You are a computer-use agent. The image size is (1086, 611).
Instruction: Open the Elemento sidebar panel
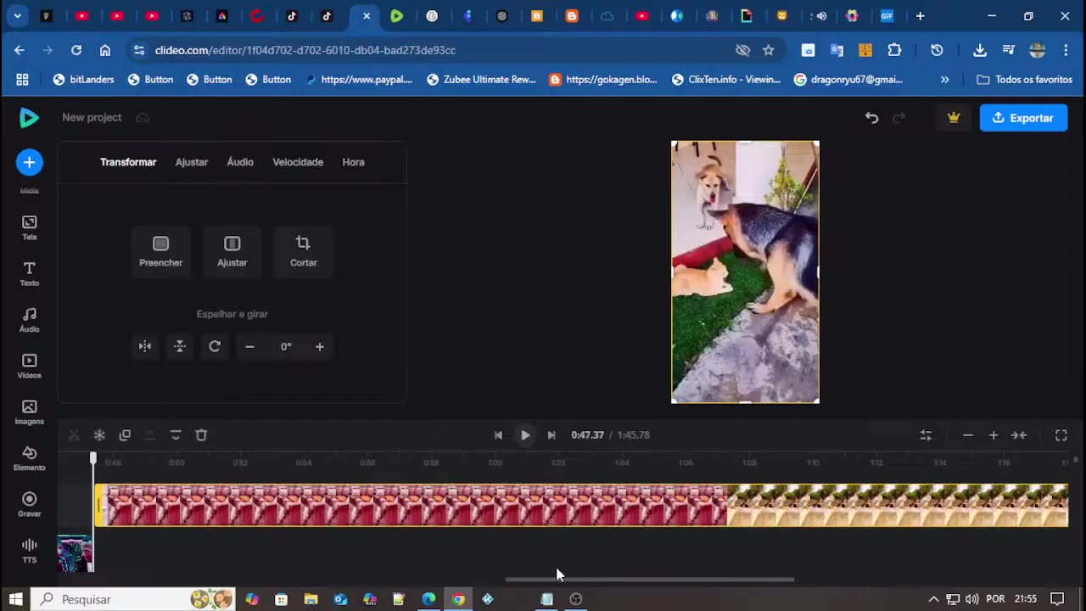29,458
